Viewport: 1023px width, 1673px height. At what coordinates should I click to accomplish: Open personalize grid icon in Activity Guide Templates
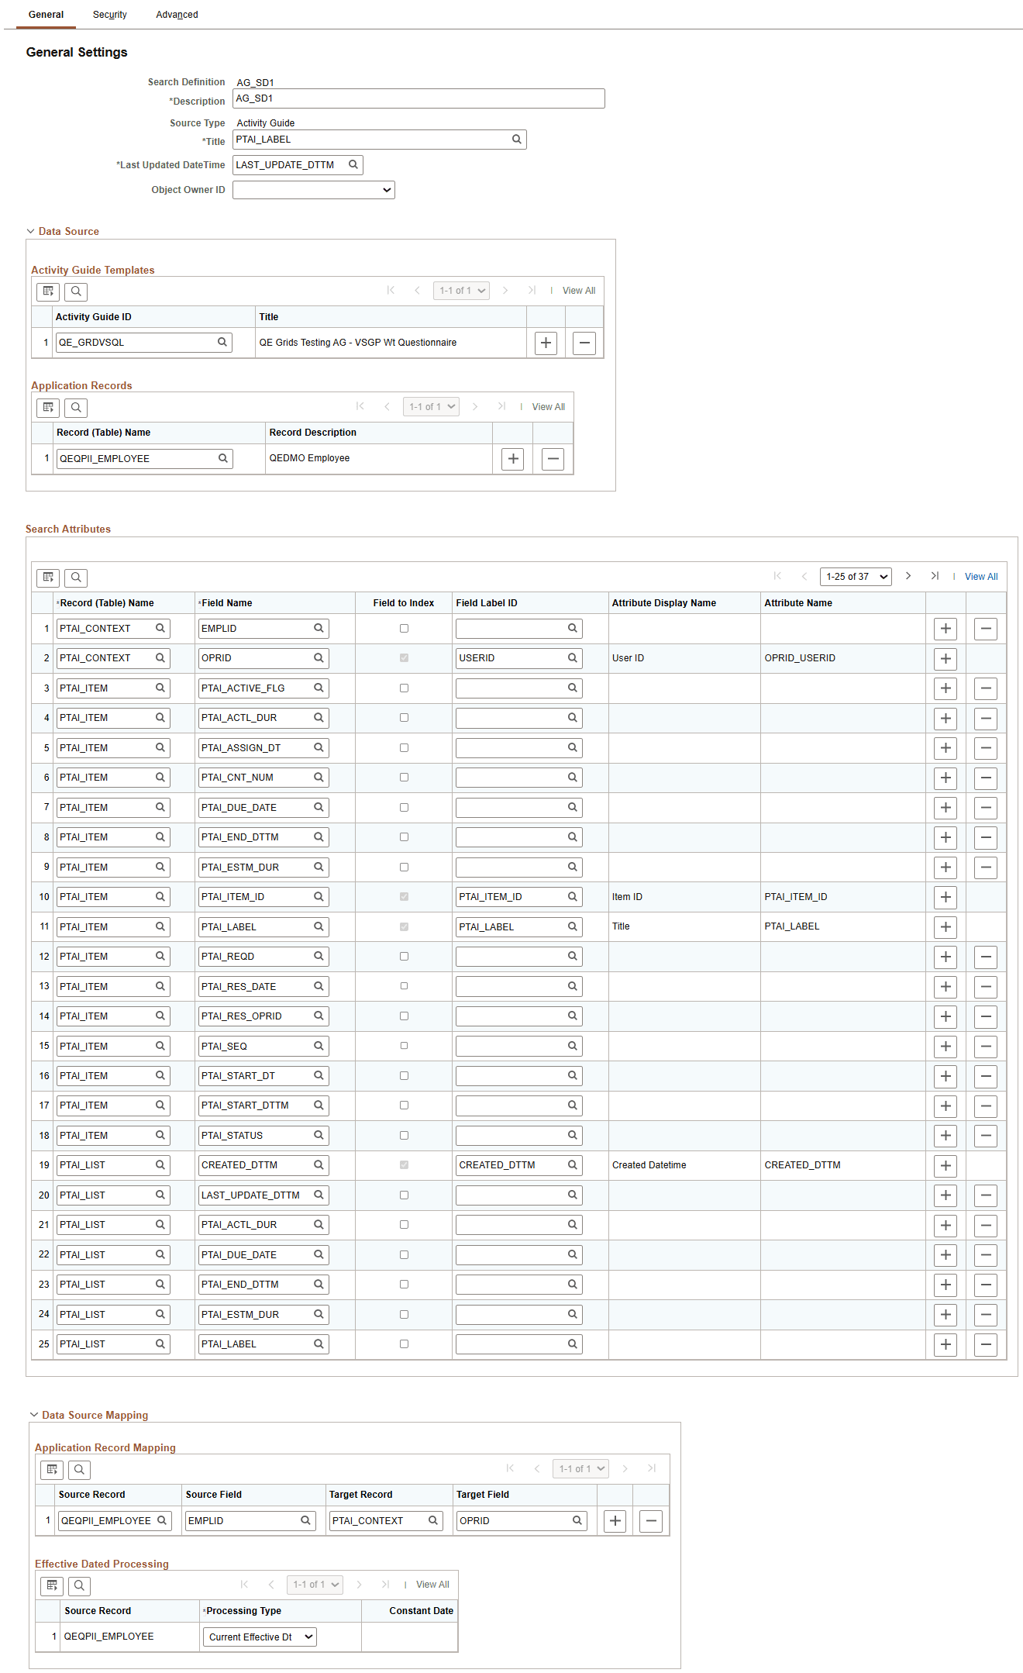point(48,291)
